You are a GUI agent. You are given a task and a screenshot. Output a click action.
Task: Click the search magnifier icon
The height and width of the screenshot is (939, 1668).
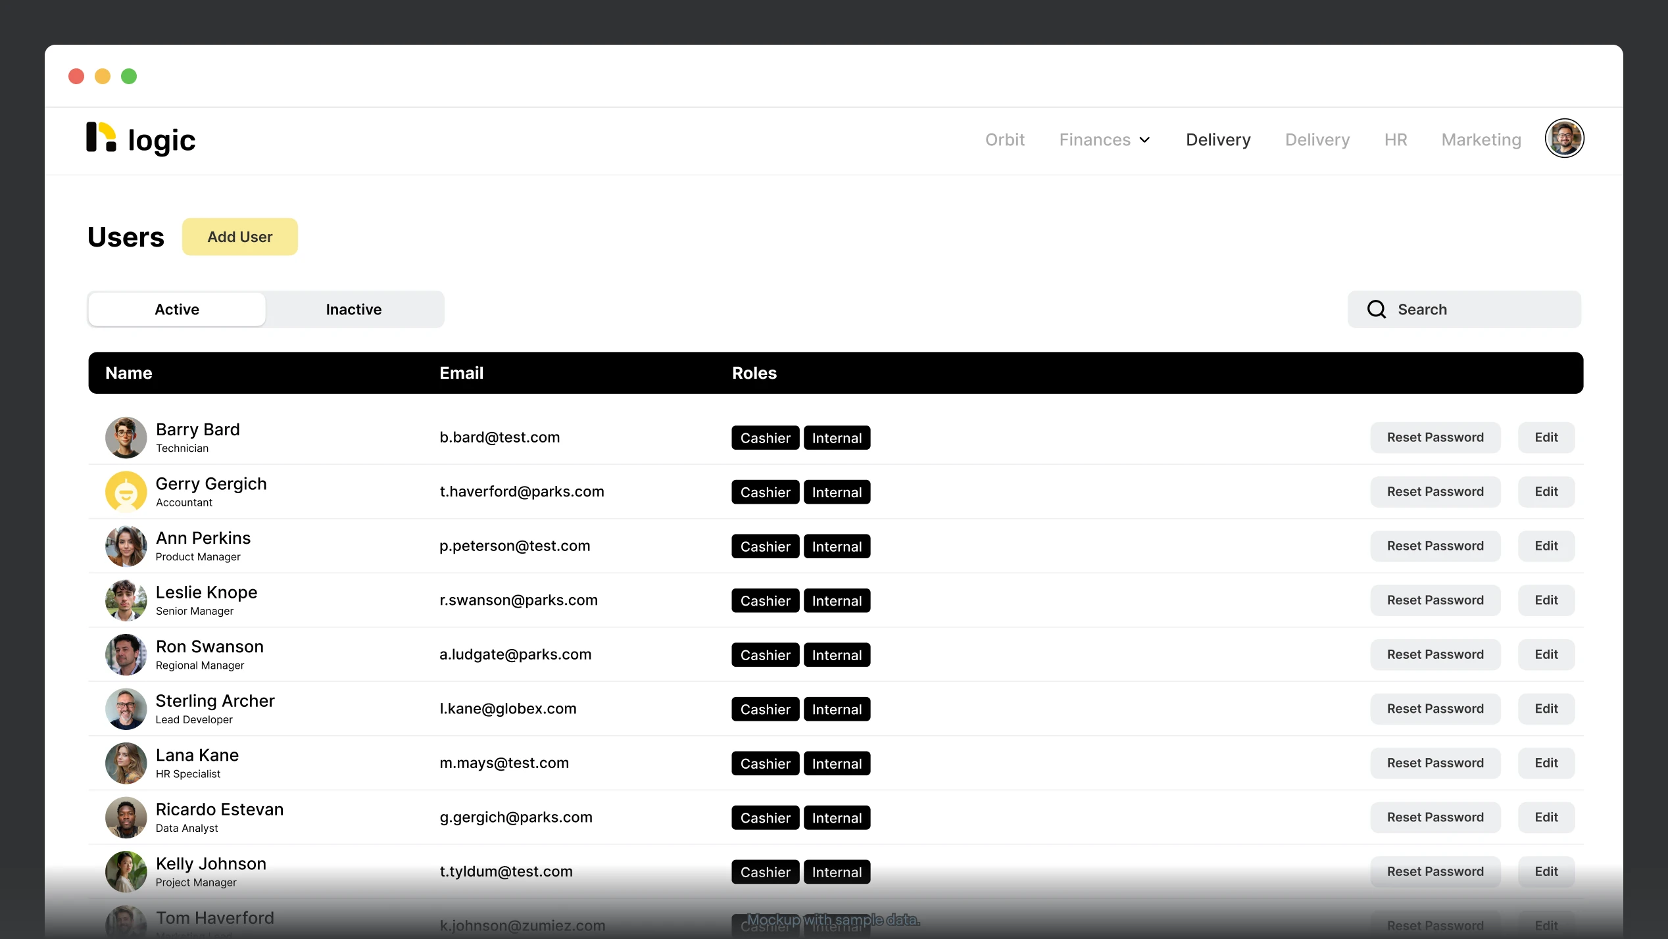click(x=1376, y=309)
